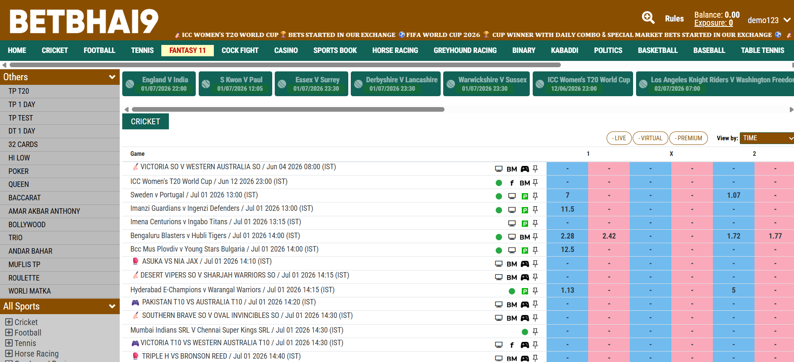Expand the Cricket tree node
This screenshot has height=362, width=794.
point(9,322)
